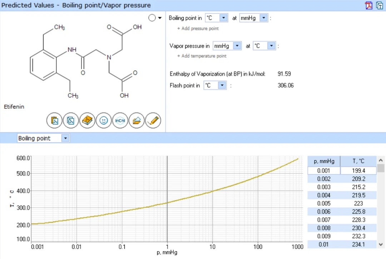
Task: Click the flash point value 306.06
Action: coord(286,86)
